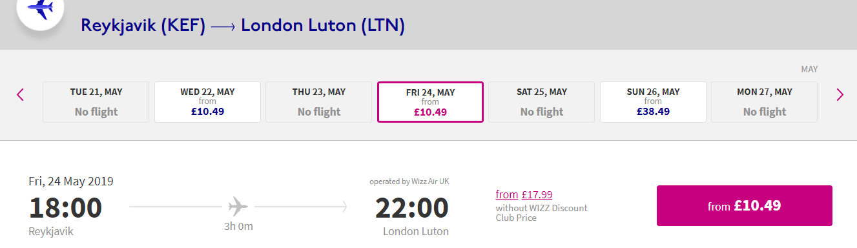
Task: Click the 3h 0m flight duration
Action: [x=238, y=226]
